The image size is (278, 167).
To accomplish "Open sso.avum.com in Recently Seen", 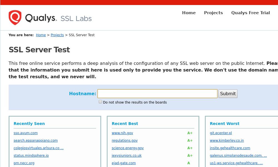I will click(x=26, y=133).
